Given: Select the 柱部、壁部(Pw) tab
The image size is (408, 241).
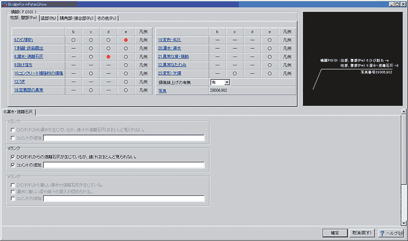Looking at the screenshot, I should click(24, 18).
